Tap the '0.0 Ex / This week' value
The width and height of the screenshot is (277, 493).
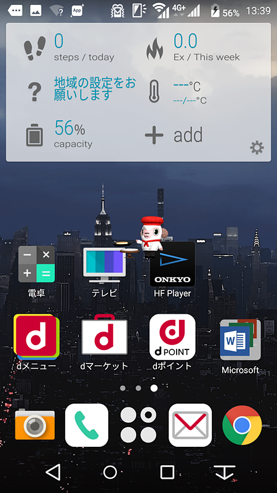pos(206,48)
